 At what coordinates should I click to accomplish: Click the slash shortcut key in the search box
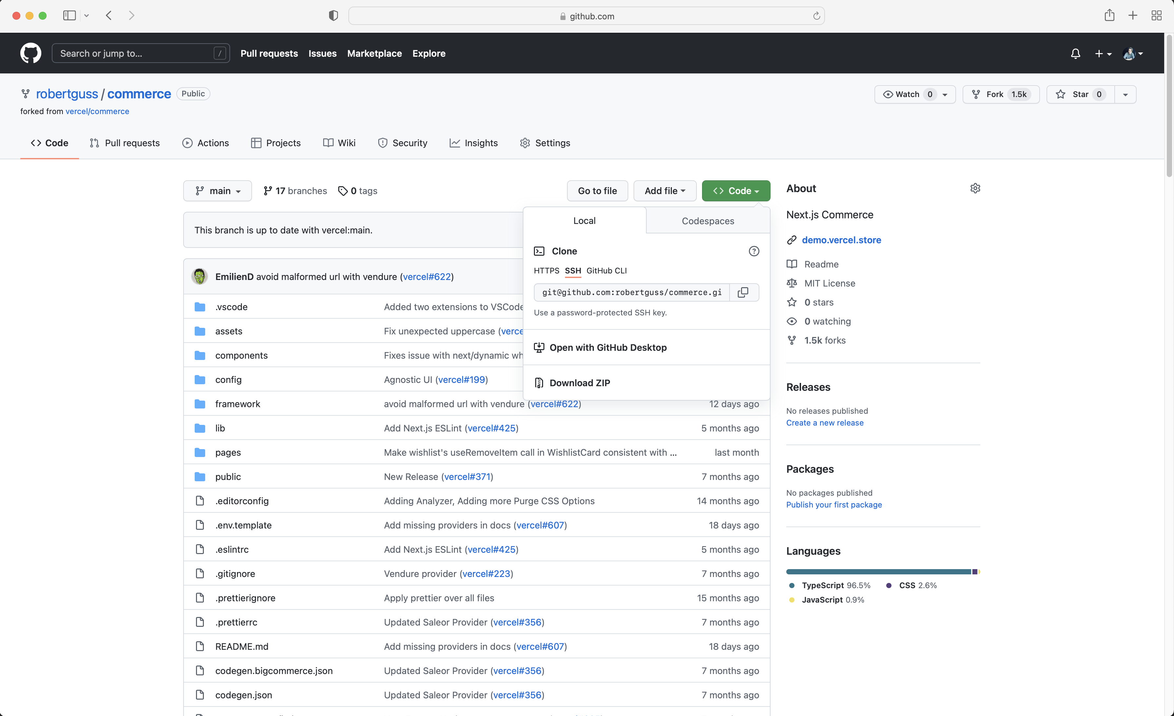[220, 53]
